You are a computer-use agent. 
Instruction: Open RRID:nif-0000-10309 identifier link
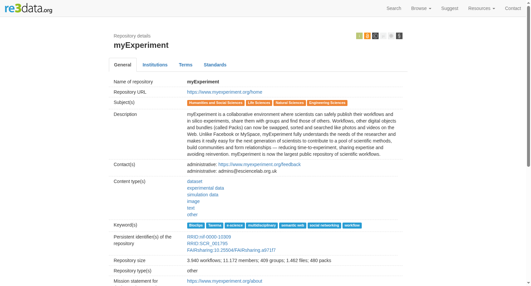coord(209,237)
